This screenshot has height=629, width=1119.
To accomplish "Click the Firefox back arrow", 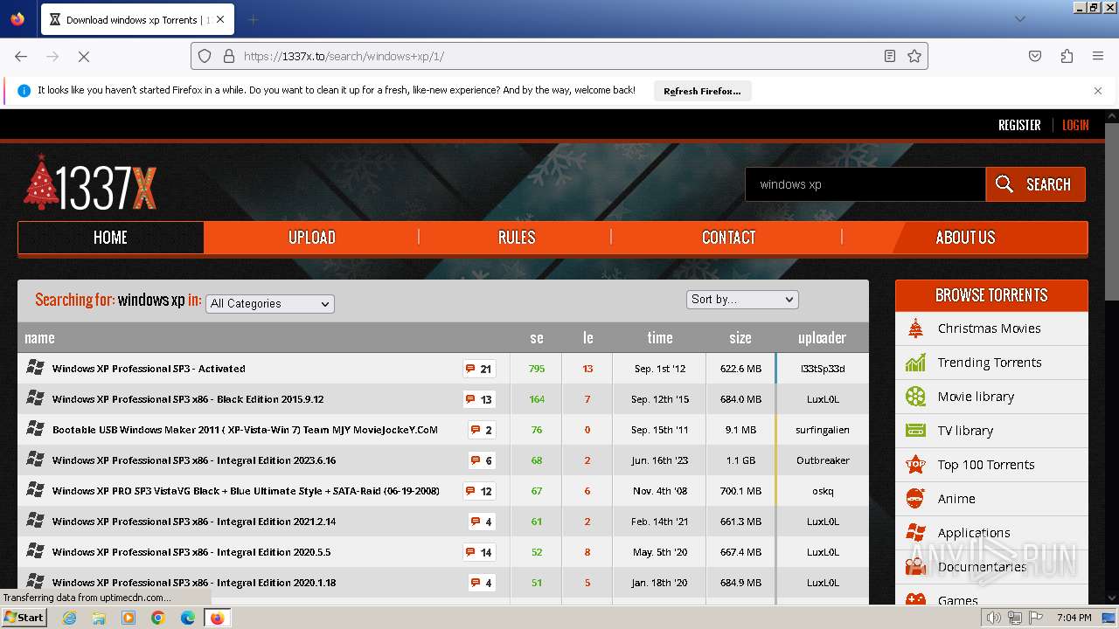I will coord(21,56).
